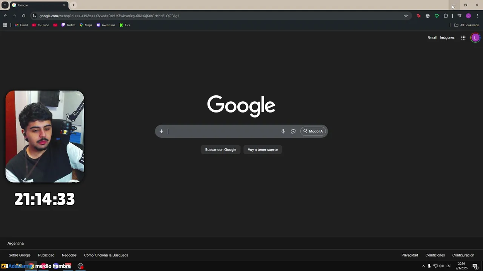Switch ESP input language
The height and width of the screenshot is (271, 483).
click(x=449, y=266)
